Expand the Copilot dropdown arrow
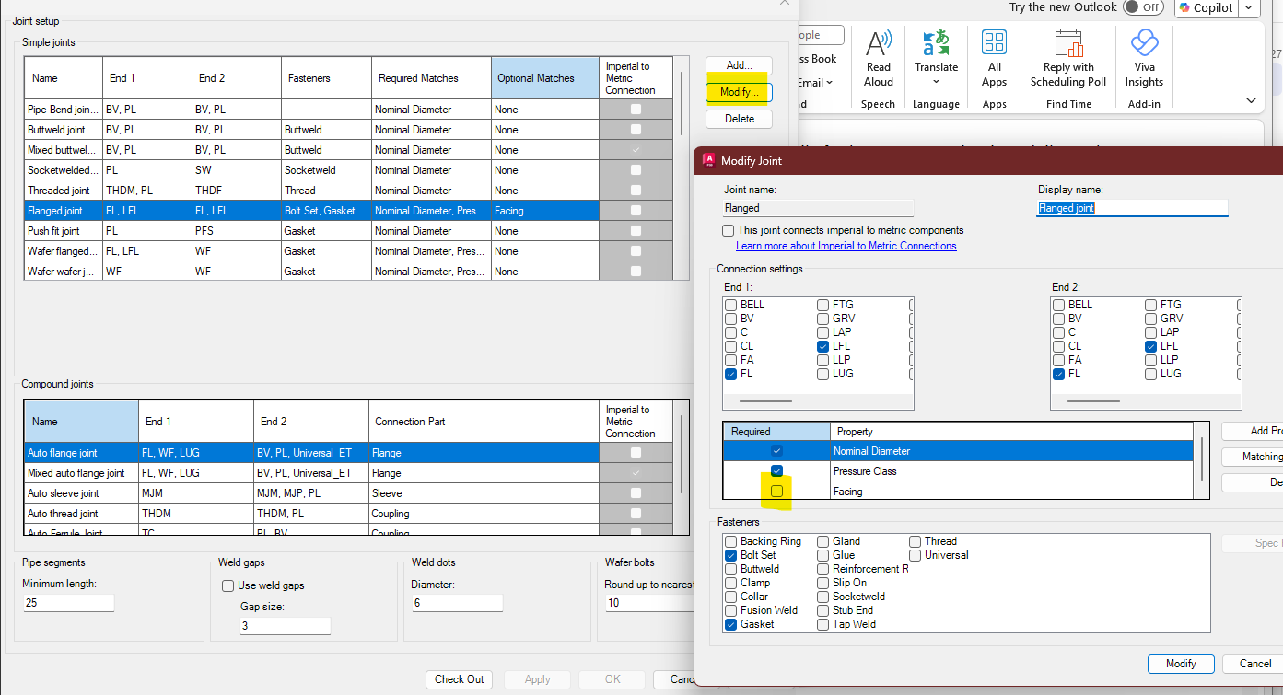The image size is (1283, 695). (x=1248, y=8)
